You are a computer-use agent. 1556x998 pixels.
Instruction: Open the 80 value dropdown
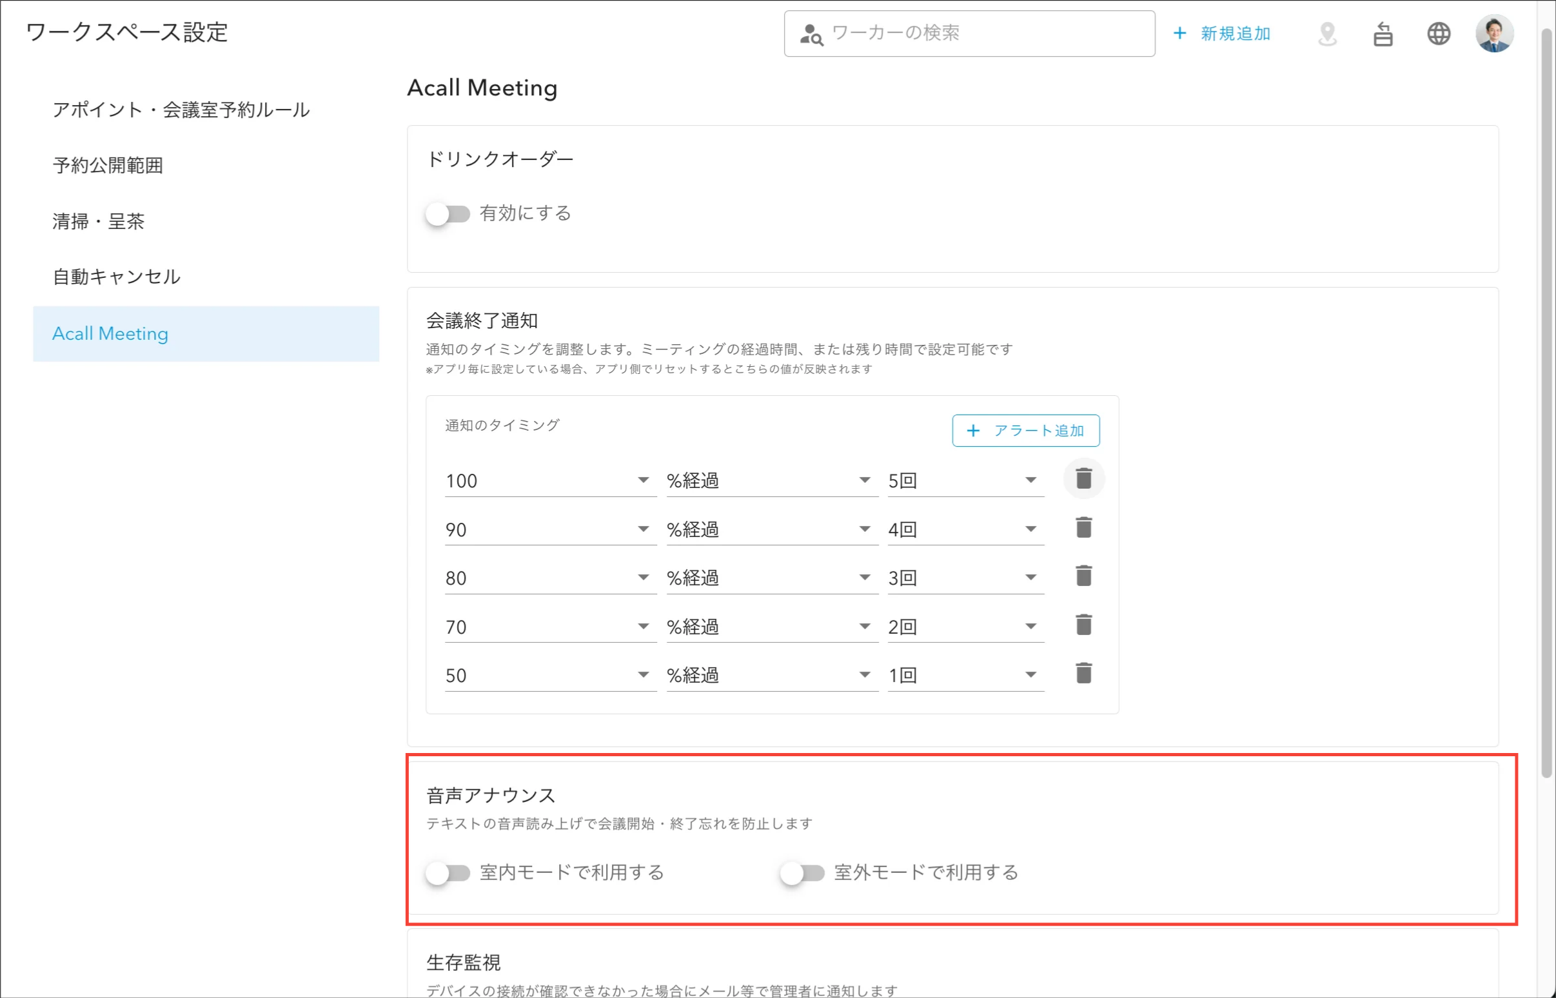pos(550,578)
